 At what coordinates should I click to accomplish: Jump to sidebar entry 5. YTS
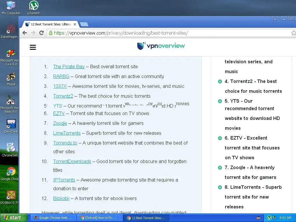tap(252, 114)
